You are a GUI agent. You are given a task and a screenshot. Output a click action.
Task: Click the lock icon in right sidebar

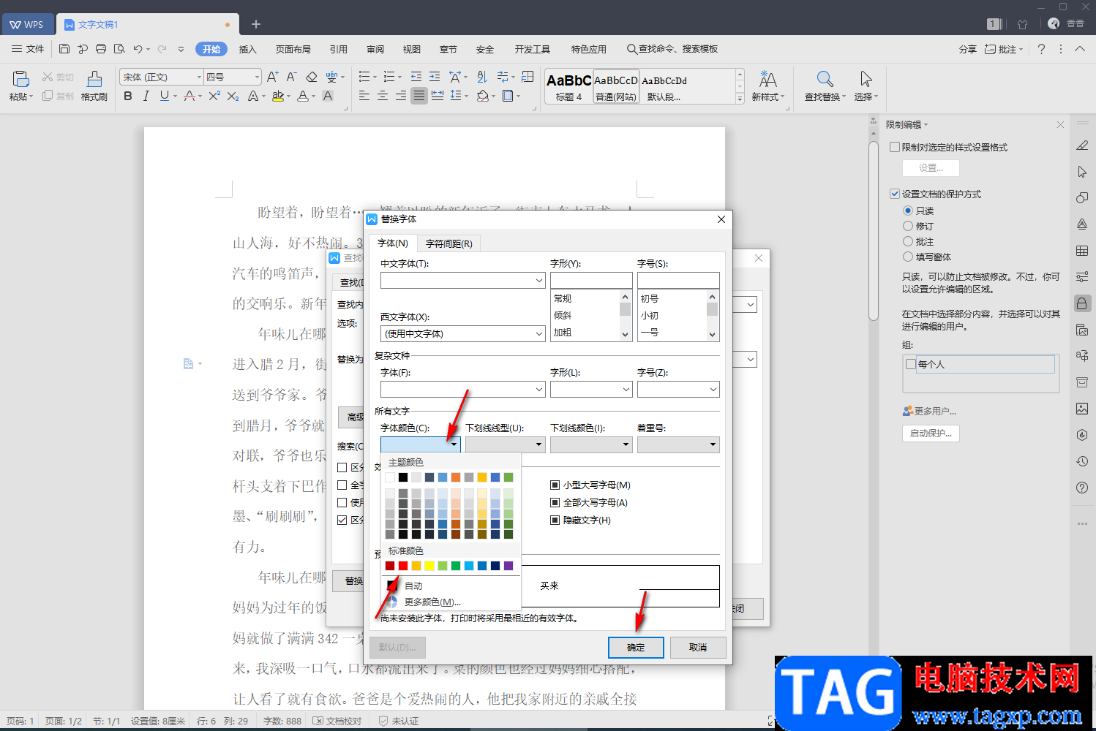[x=1082, y=303]
